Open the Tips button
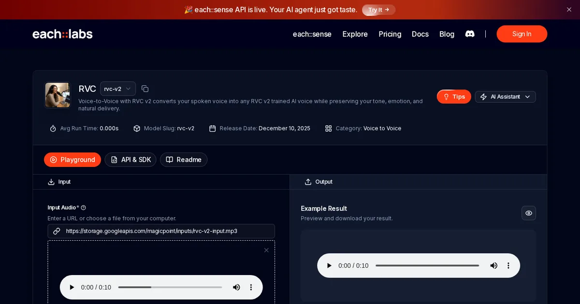Screen dimensions: 580x304 click(x=454, y=97)
